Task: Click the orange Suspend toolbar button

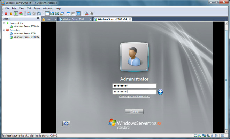Action: [11, 14]
